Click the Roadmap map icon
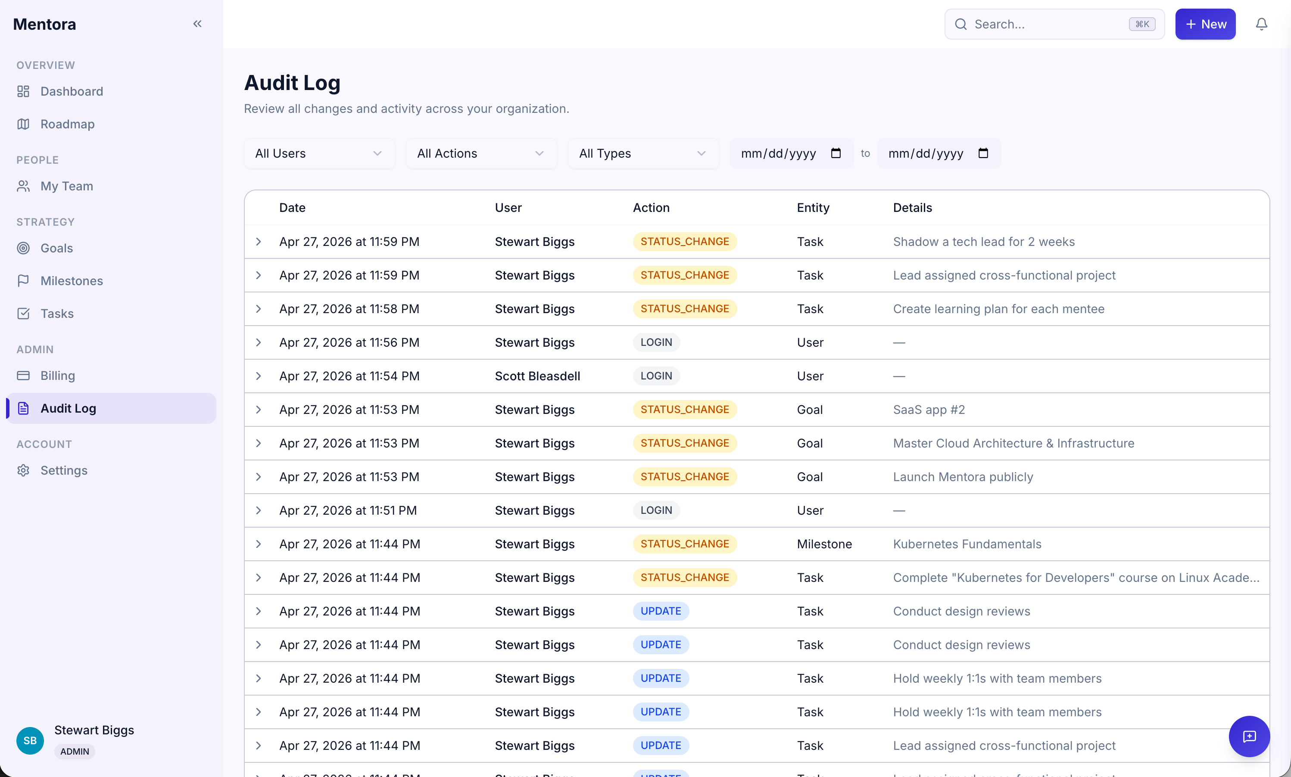Screen dimensions: 1291x777 [x=23, y=124]
